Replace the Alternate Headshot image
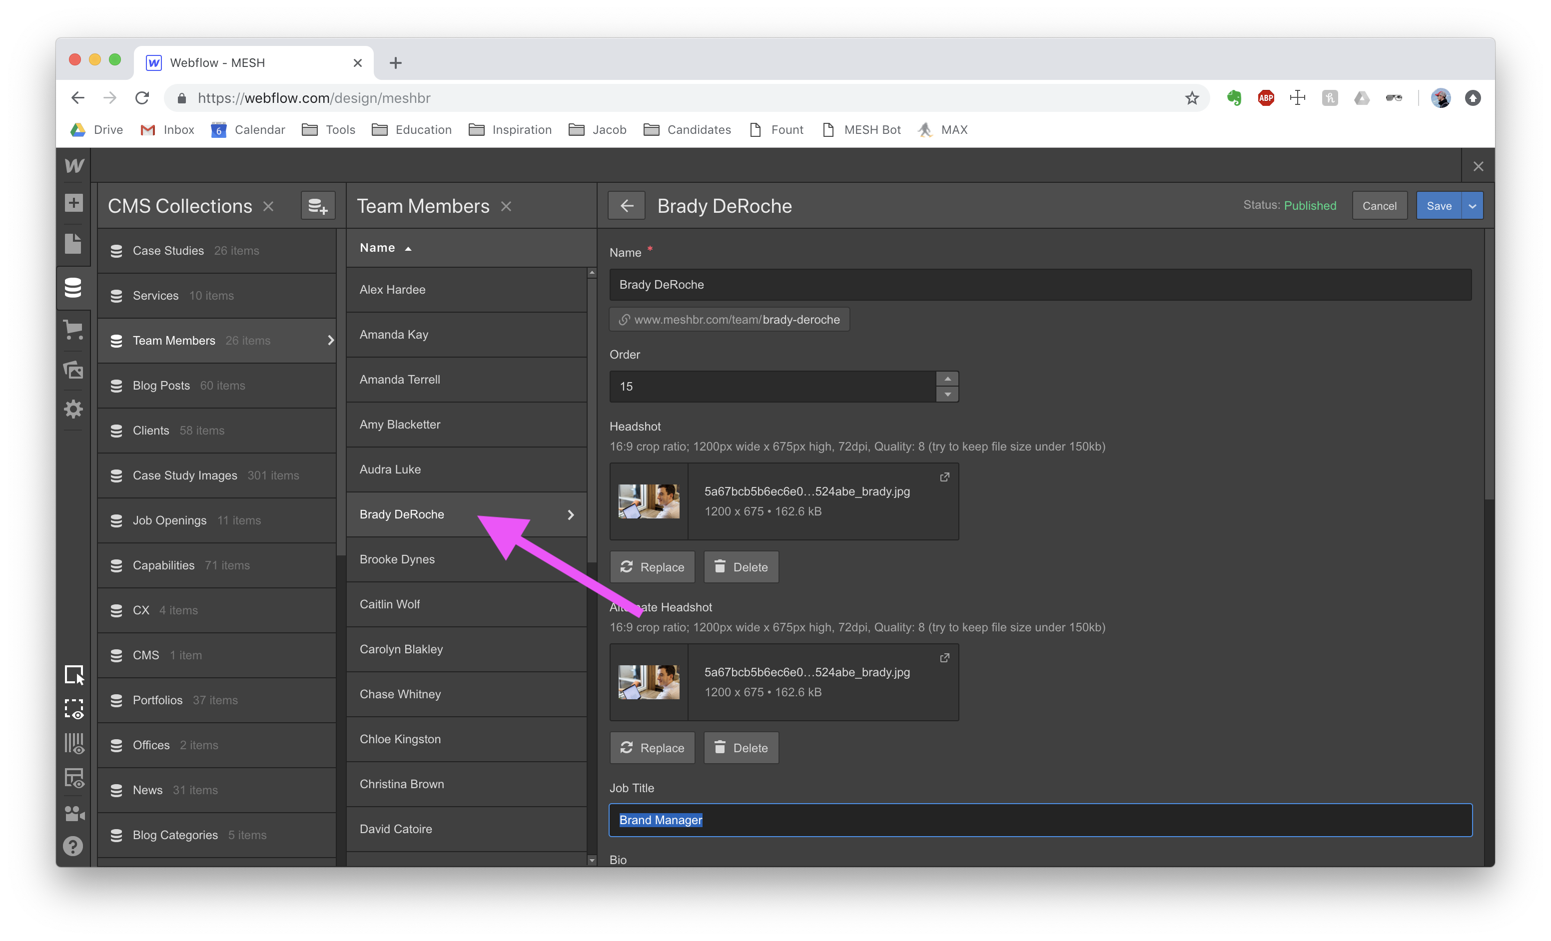 652,748
